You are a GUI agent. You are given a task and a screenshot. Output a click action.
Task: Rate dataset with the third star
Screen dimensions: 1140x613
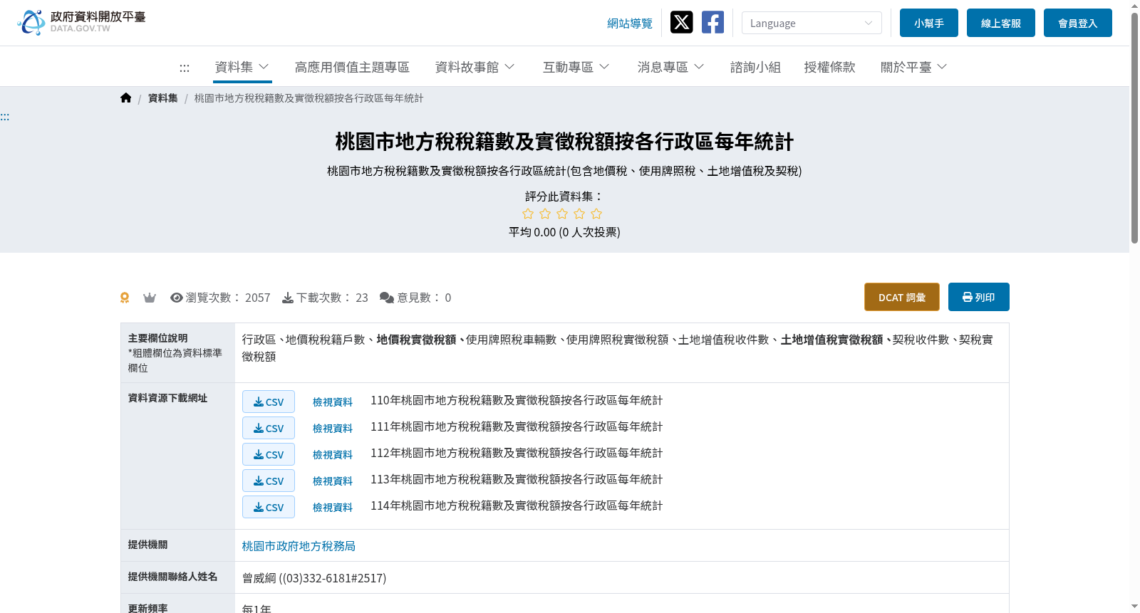point(562,214)
